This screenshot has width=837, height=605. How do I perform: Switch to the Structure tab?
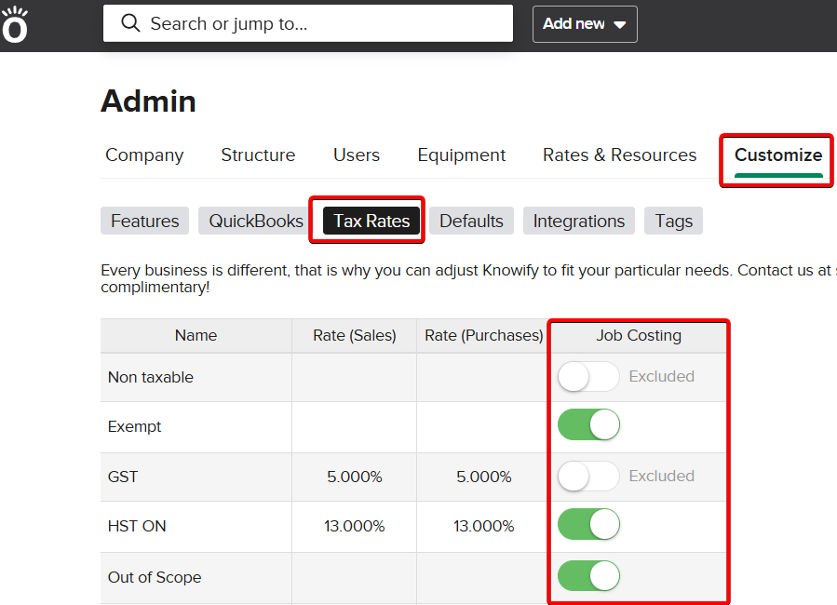tap(258, 155)
